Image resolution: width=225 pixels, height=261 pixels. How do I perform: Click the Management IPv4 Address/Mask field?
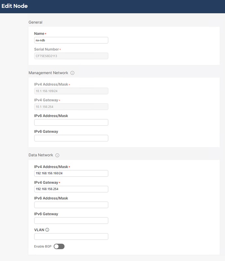(x=71, y=91)
